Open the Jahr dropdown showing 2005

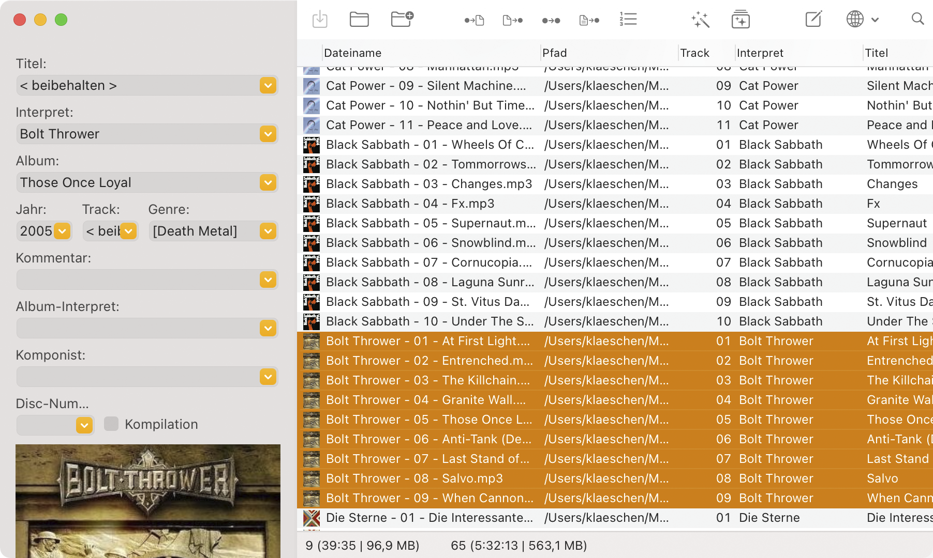62,231
